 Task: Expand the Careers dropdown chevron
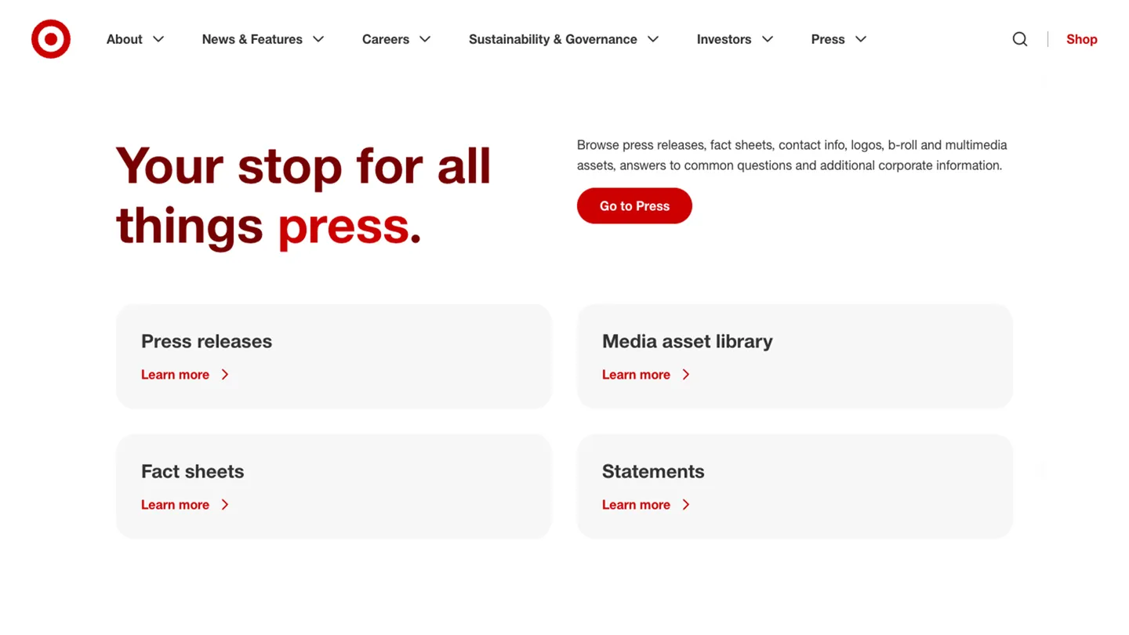(424, 38)
